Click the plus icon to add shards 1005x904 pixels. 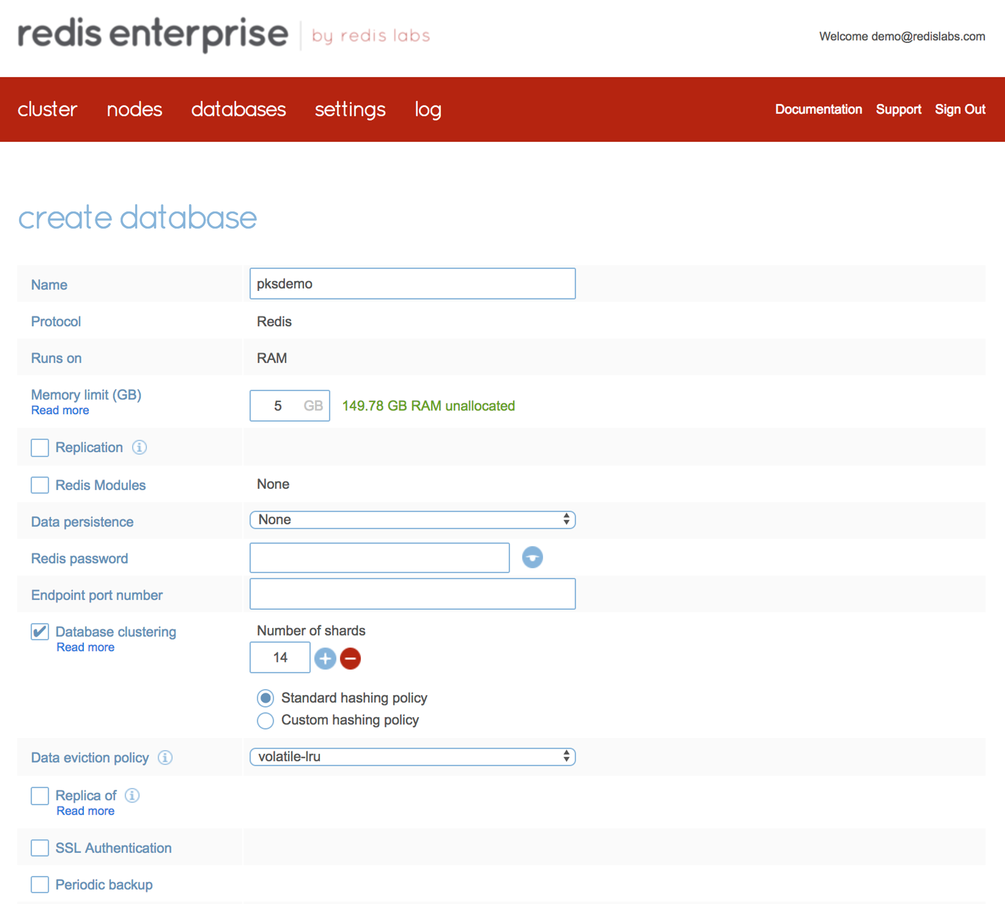(325, 659)
